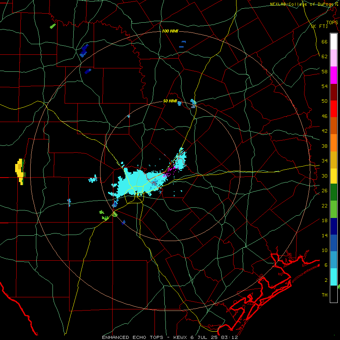Screen dimensions: 340x340
Task: Click the 54 legend value
Action: click(325, 87)
